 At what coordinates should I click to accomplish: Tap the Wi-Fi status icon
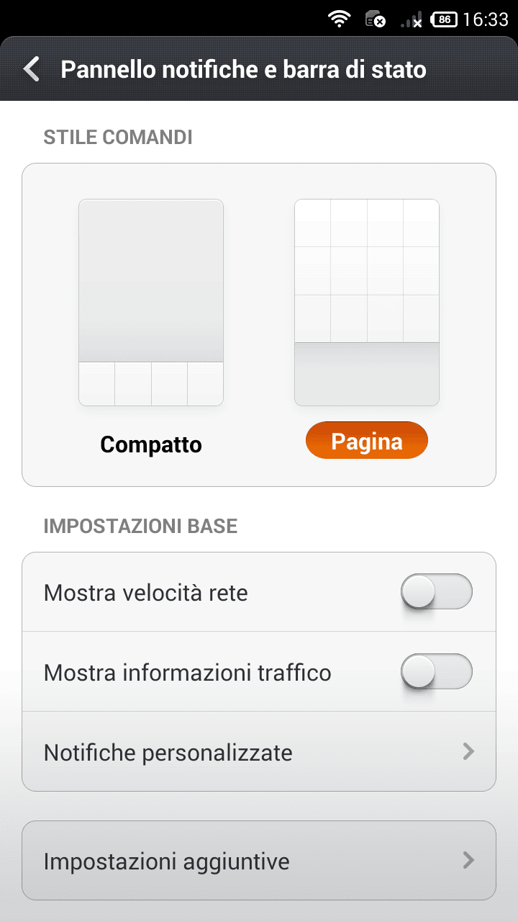tap(339, 19)
